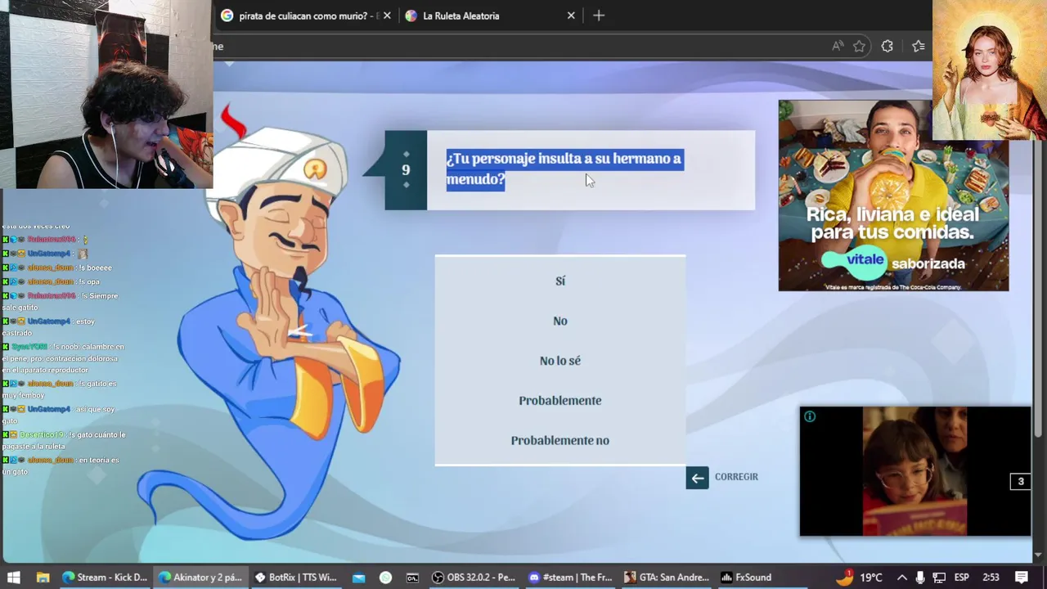The width and height of the screenshot is (1047, 589).
Task: Switch to the GTA: San Andreas taskbar window
Action: (x=666, y=577)
